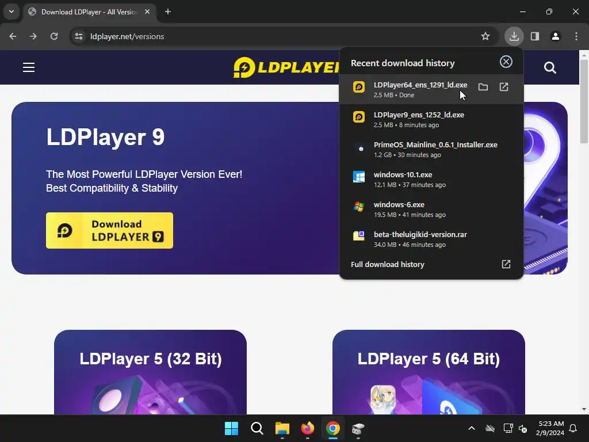Open the LDPlayer 5 (64 Bit) card
Image resolution: width=589 pixels, height=442 pixels.
[429, 372]
